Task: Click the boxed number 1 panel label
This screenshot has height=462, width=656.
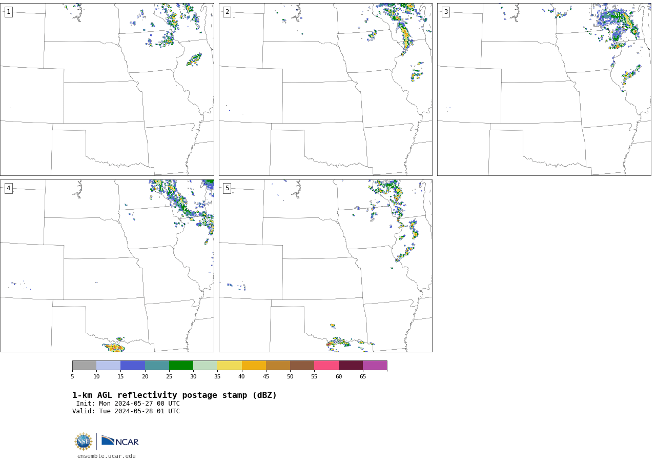Action: pos(9,12)
